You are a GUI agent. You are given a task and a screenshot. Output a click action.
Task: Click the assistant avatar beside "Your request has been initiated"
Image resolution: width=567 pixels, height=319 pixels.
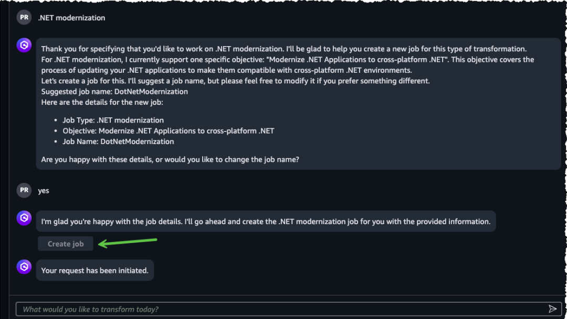[24, 267]
